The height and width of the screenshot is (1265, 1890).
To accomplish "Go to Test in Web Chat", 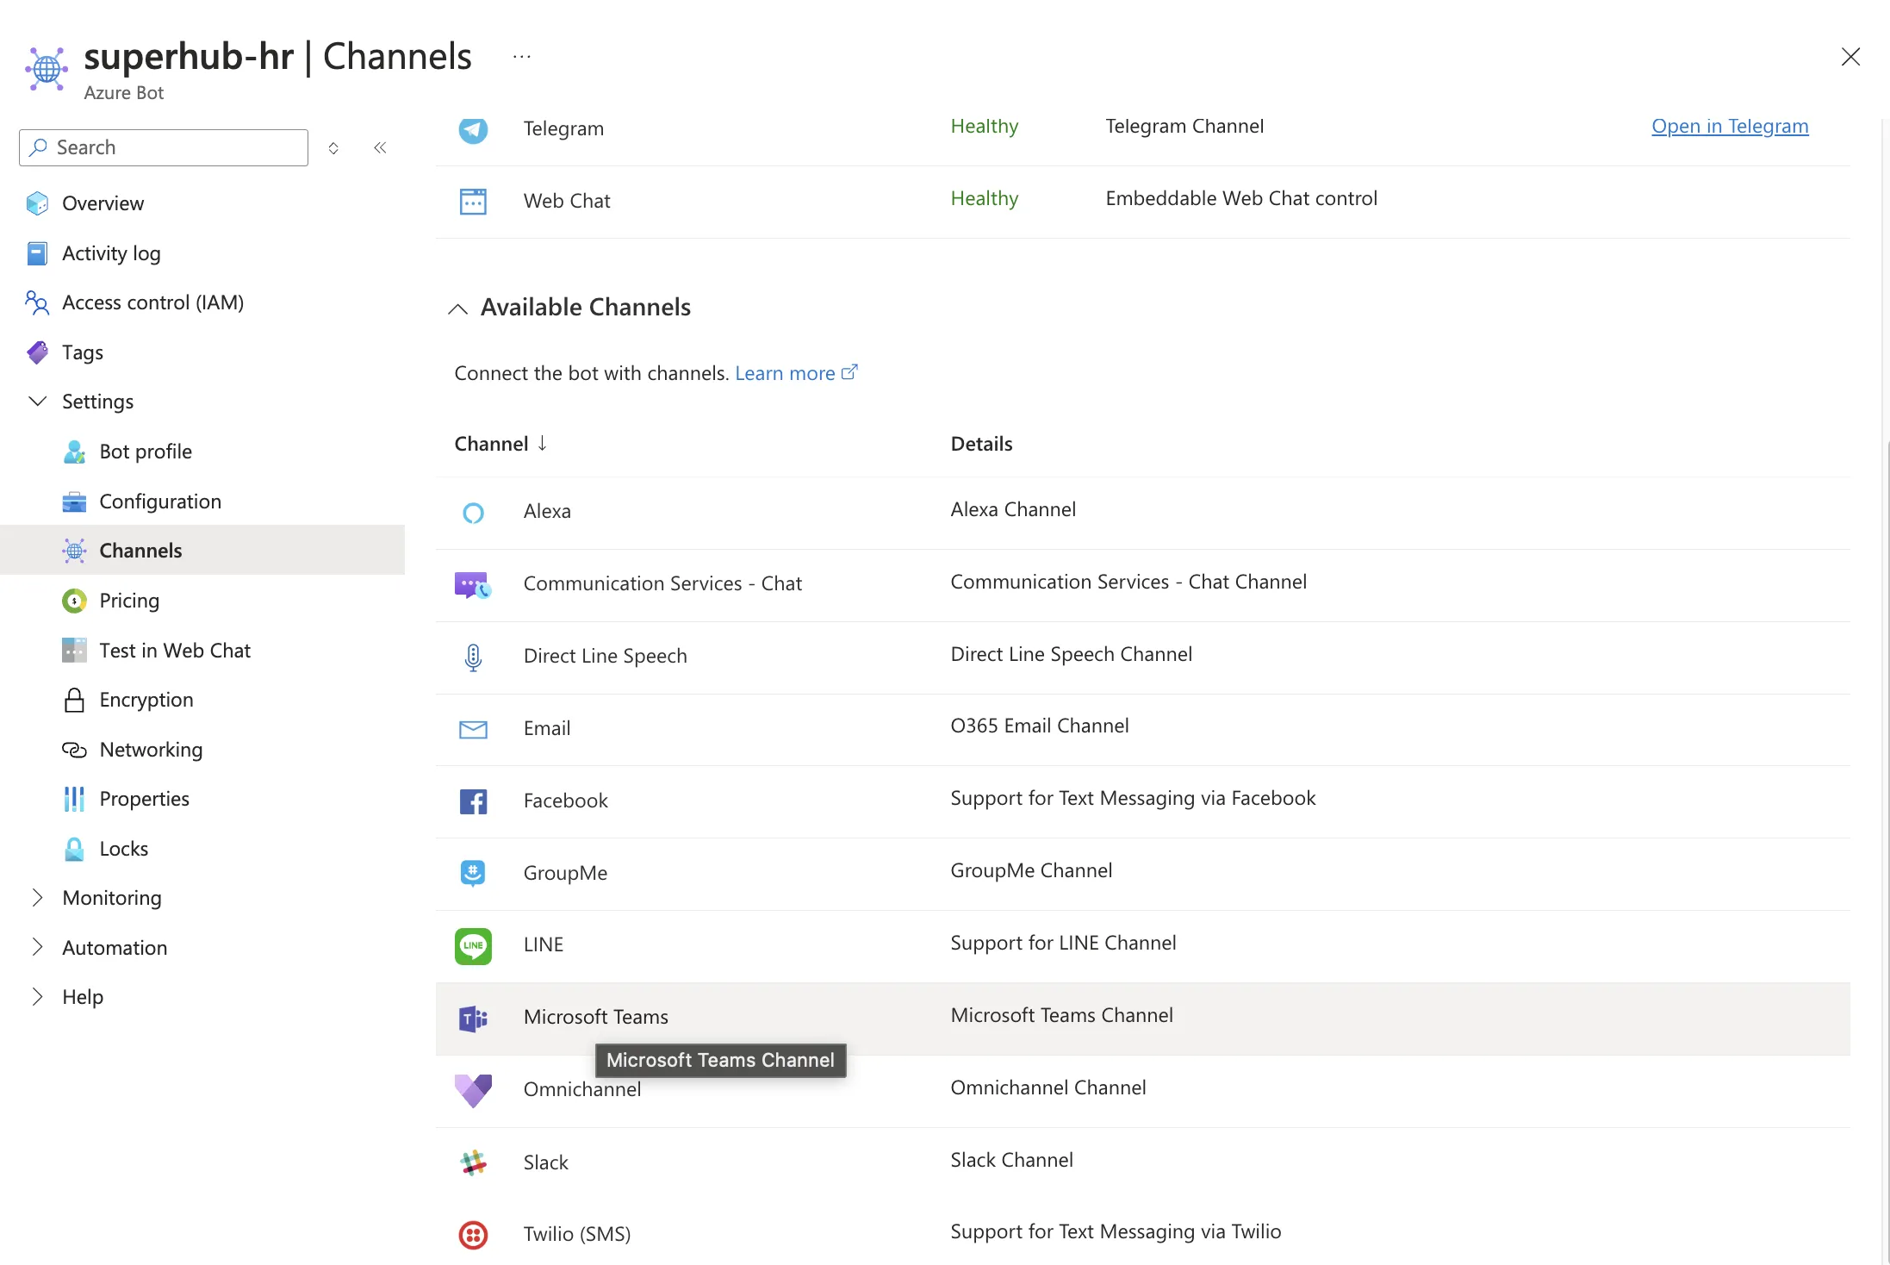I will [x=175, y=651].
